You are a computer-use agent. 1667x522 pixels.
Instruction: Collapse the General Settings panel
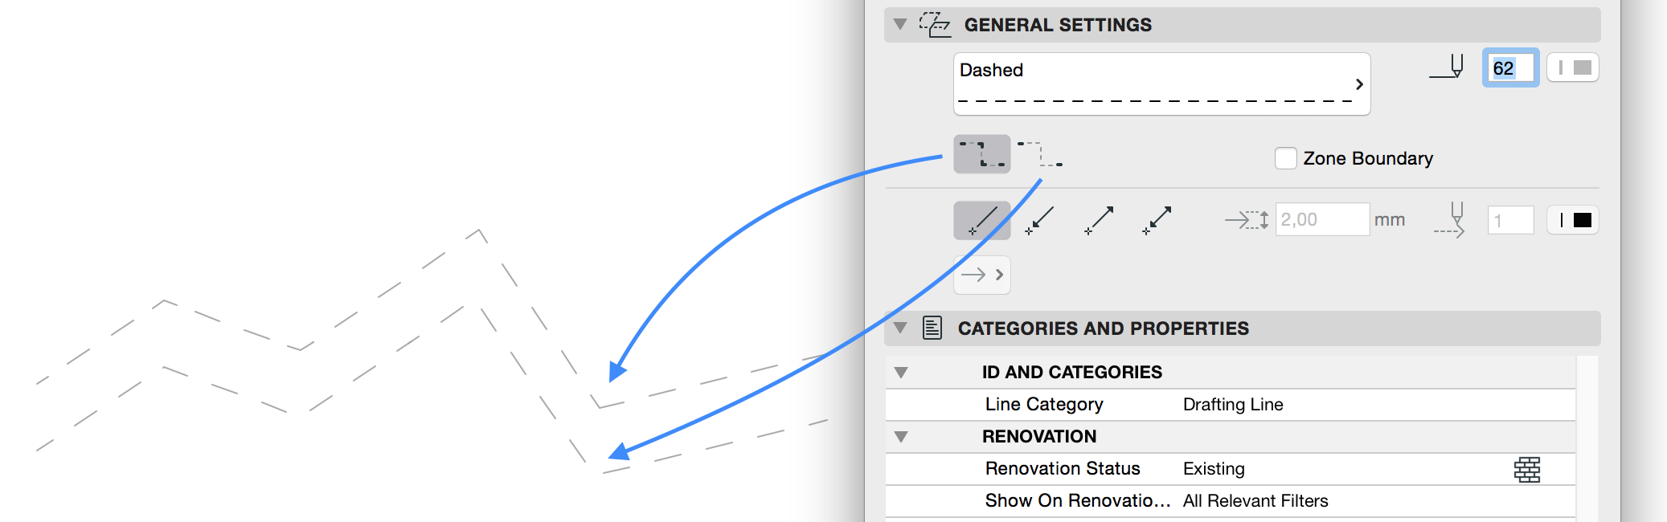900,25
